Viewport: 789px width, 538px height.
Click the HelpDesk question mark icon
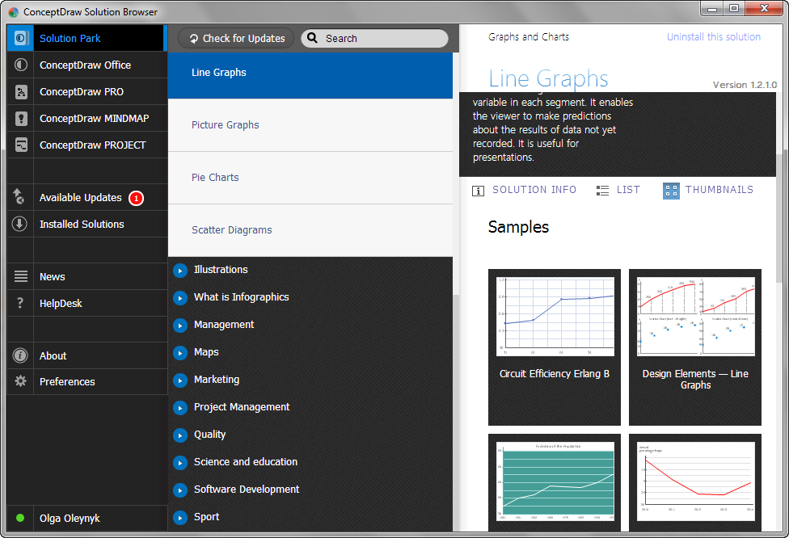pos(20,303)
